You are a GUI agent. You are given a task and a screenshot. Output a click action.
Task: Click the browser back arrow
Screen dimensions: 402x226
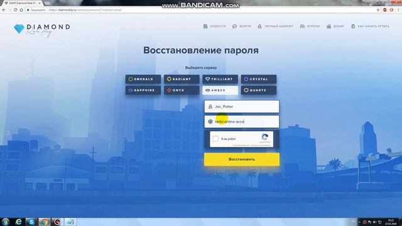[x=4, y=10]
